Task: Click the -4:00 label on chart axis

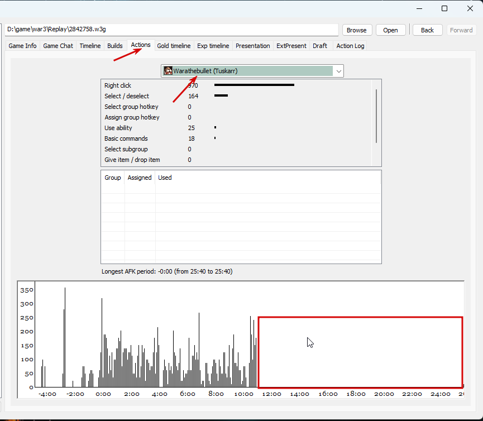Action: [x=47, y=394]
